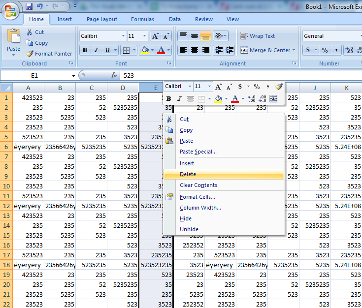The height and width of the screenshot is (308, 362).
Task: Click the Save icon in quick access toolbar
Action: pyautogui.click(x=29, y=6)
